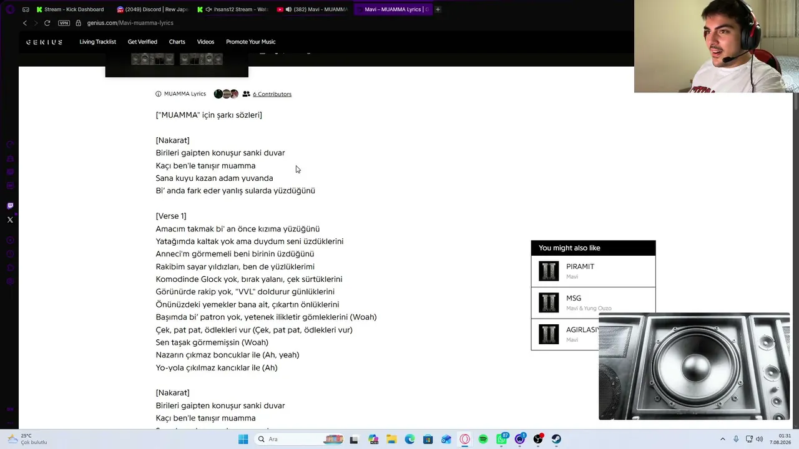
Task: Open Living Tracklist in the Genius menu
Action: click(97, 42)
